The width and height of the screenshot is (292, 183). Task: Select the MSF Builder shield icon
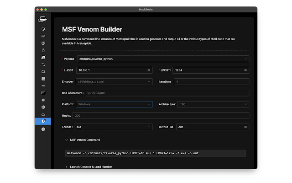pyautogui.click(x=43, y=121)
